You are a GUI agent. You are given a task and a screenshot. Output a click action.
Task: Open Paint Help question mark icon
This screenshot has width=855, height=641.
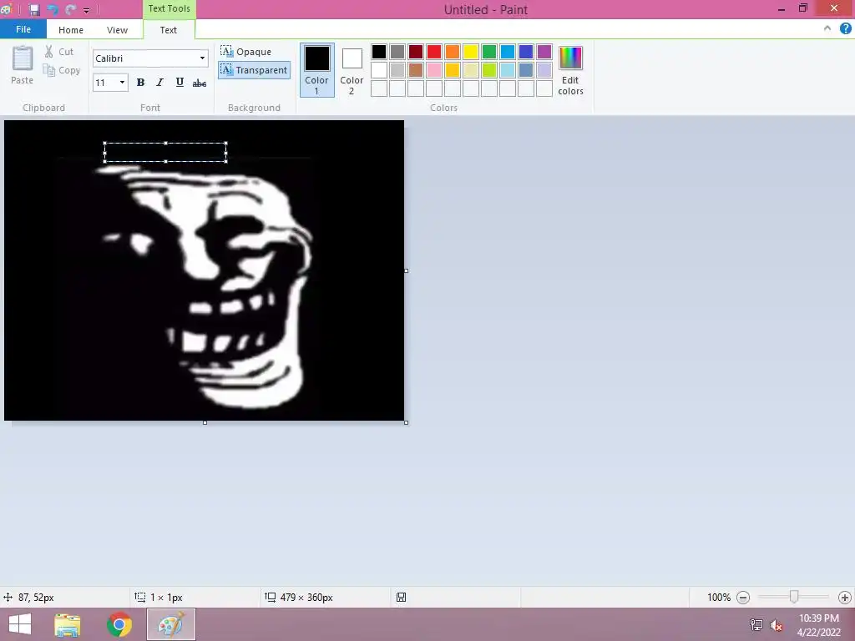point(845,28)
